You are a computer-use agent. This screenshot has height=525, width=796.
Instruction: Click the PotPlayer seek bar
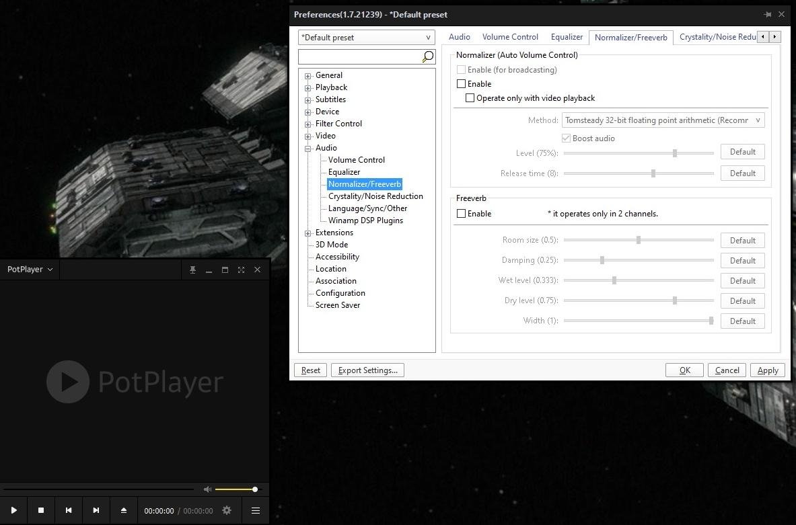point(98,489)
